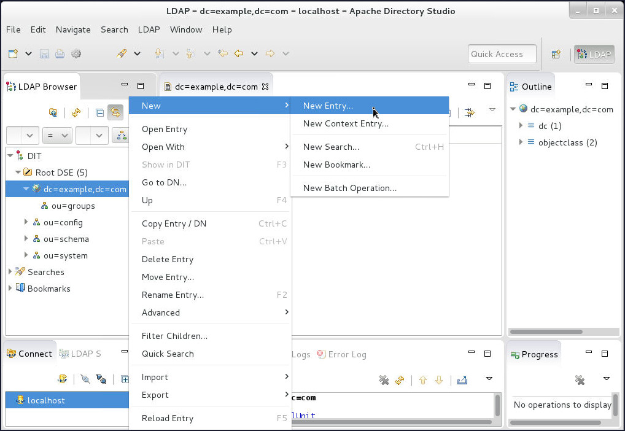Open the dropdown beside the flashlight Search icon
Image resolution: width=625 pixels, height=431 pixels.
137,53
